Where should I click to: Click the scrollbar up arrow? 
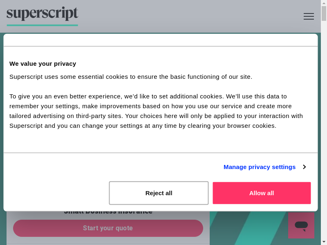click(324, 3)
